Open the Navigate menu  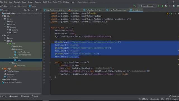click(17, 2)
